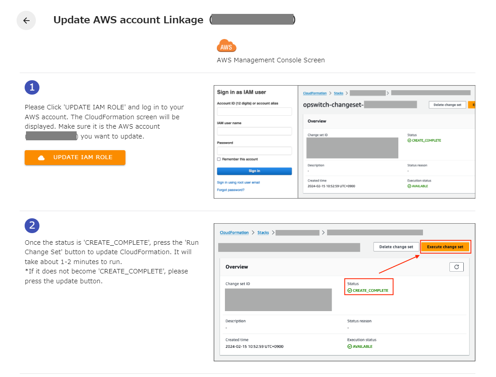Click the UPDATE IAM ROLE button
496x377 pixels.
[75, 157]
